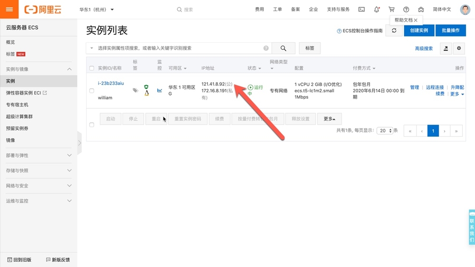Go to 镜像 in the sidebar
The image size is (475, 267).
(x=11, y=140)
